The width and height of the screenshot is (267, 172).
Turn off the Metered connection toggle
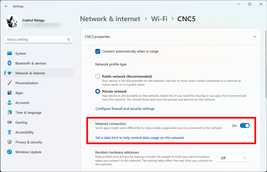(245, 126)
